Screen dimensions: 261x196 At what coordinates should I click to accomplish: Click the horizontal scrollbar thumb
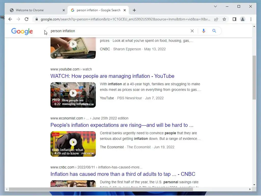coord(101,189)
